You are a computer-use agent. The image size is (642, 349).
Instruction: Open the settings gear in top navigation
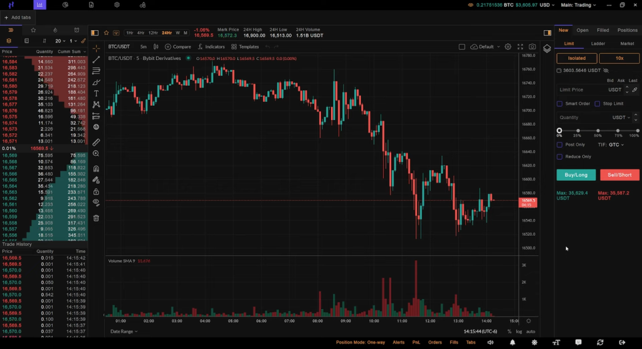tap(117, 5)
